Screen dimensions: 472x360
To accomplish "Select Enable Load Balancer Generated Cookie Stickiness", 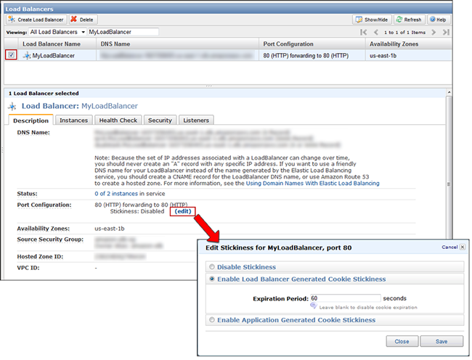I will click(x=212, y=279).
